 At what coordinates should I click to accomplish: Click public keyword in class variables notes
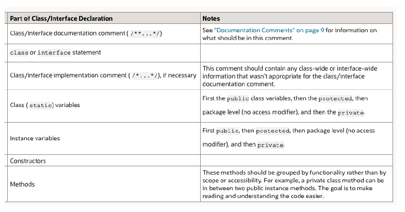tap(238, 99)
